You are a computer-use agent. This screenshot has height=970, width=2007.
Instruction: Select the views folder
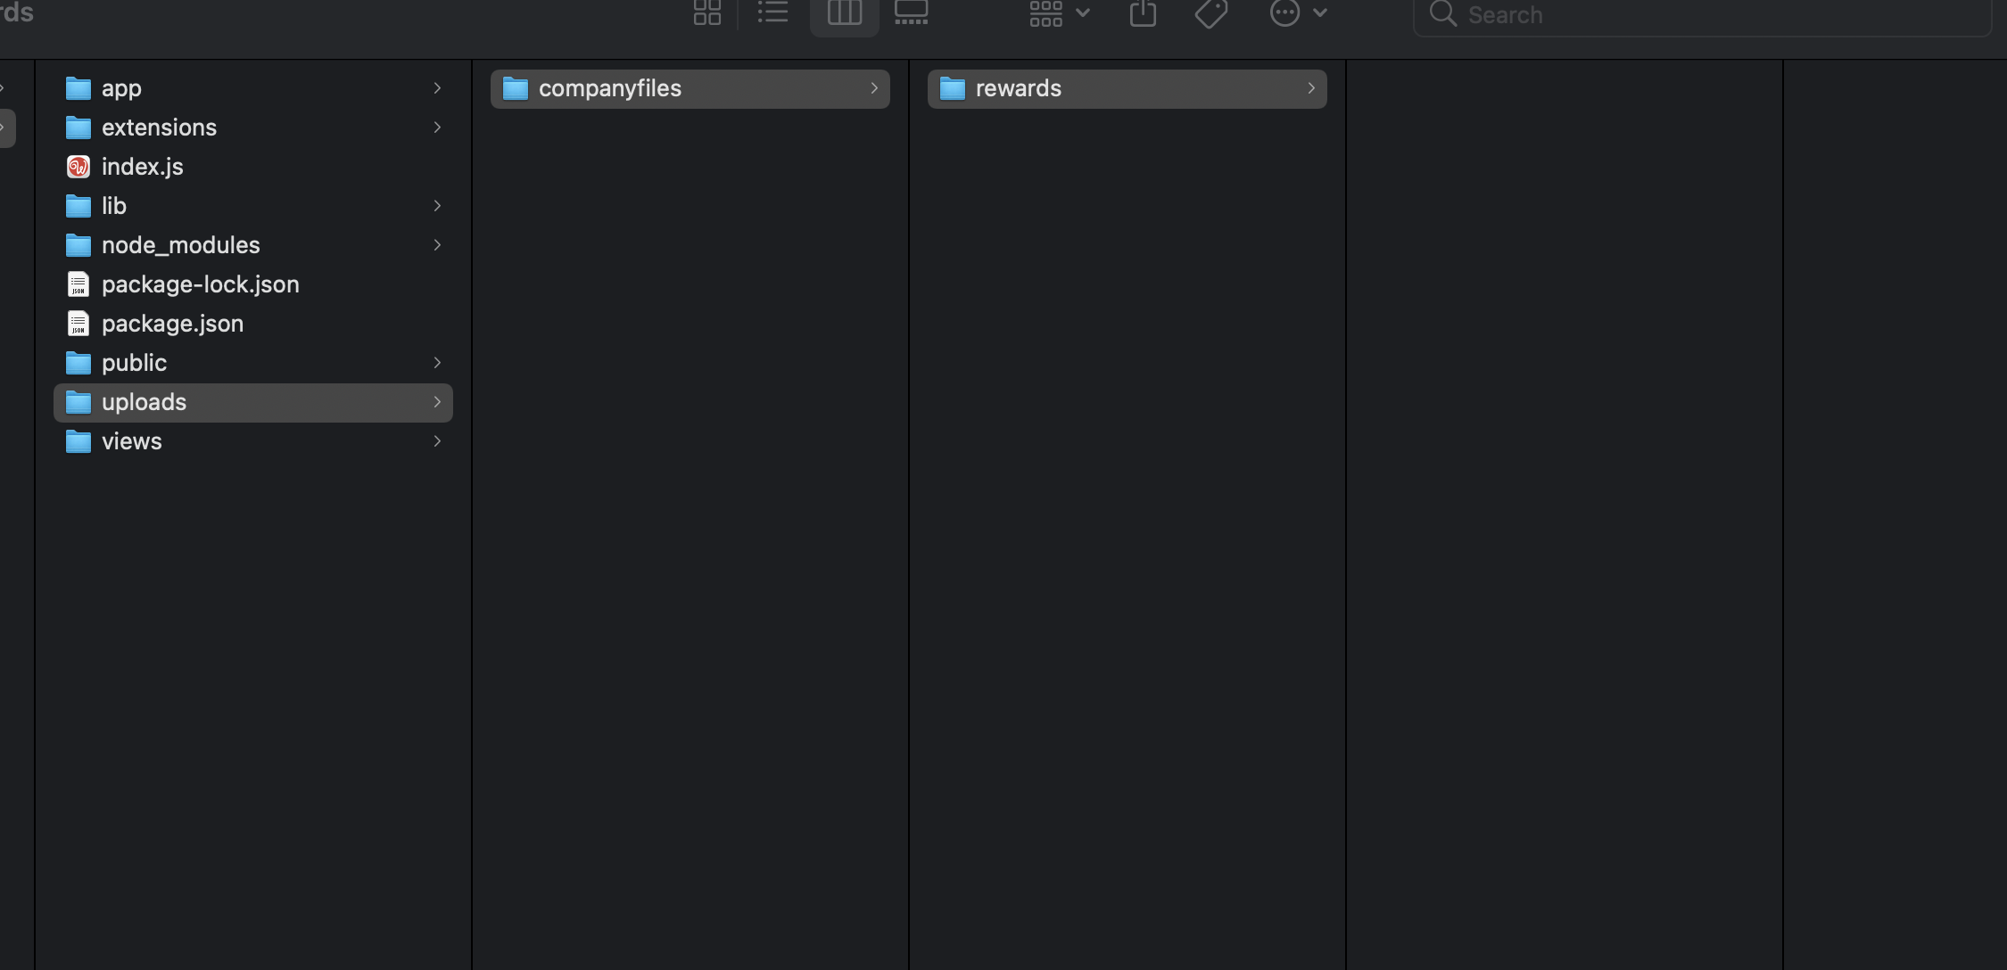[131, 441]
